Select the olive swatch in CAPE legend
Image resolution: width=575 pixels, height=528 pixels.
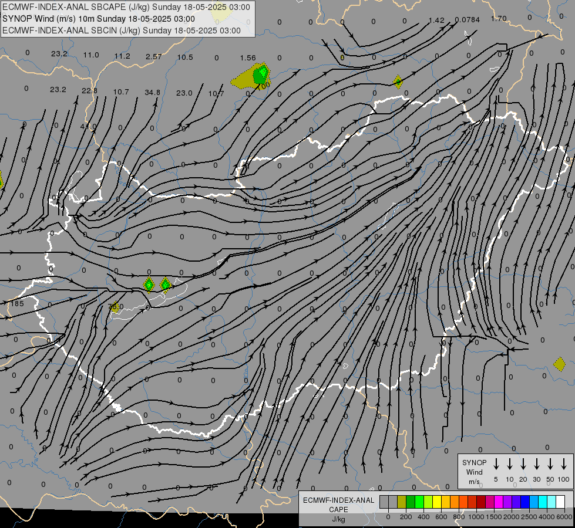(402, 502)
